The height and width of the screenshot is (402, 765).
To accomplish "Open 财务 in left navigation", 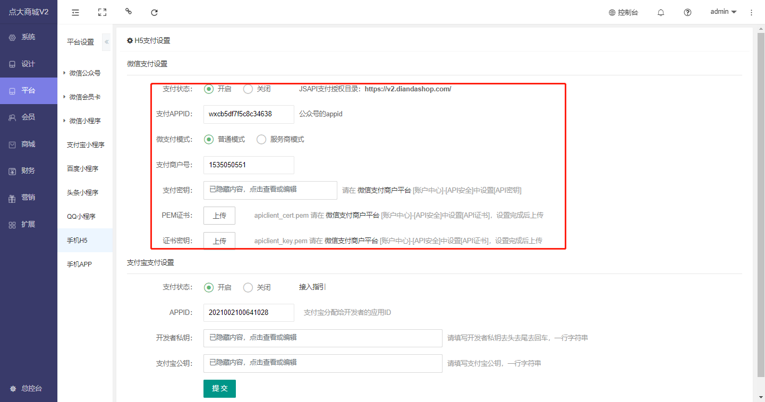I will (x=28, y=171).
